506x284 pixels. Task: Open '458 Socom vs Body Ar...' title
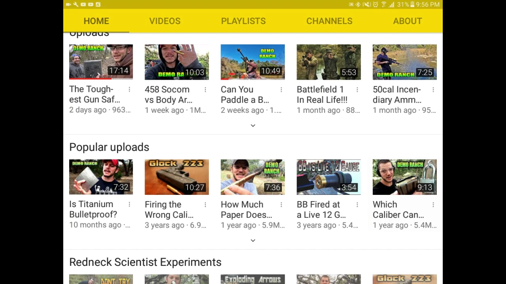point(168,95)
